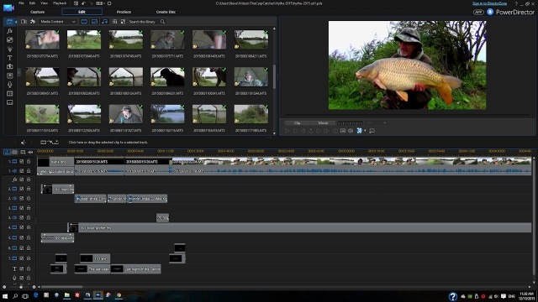Click the preview volume speaker icon

pos(351,131)
